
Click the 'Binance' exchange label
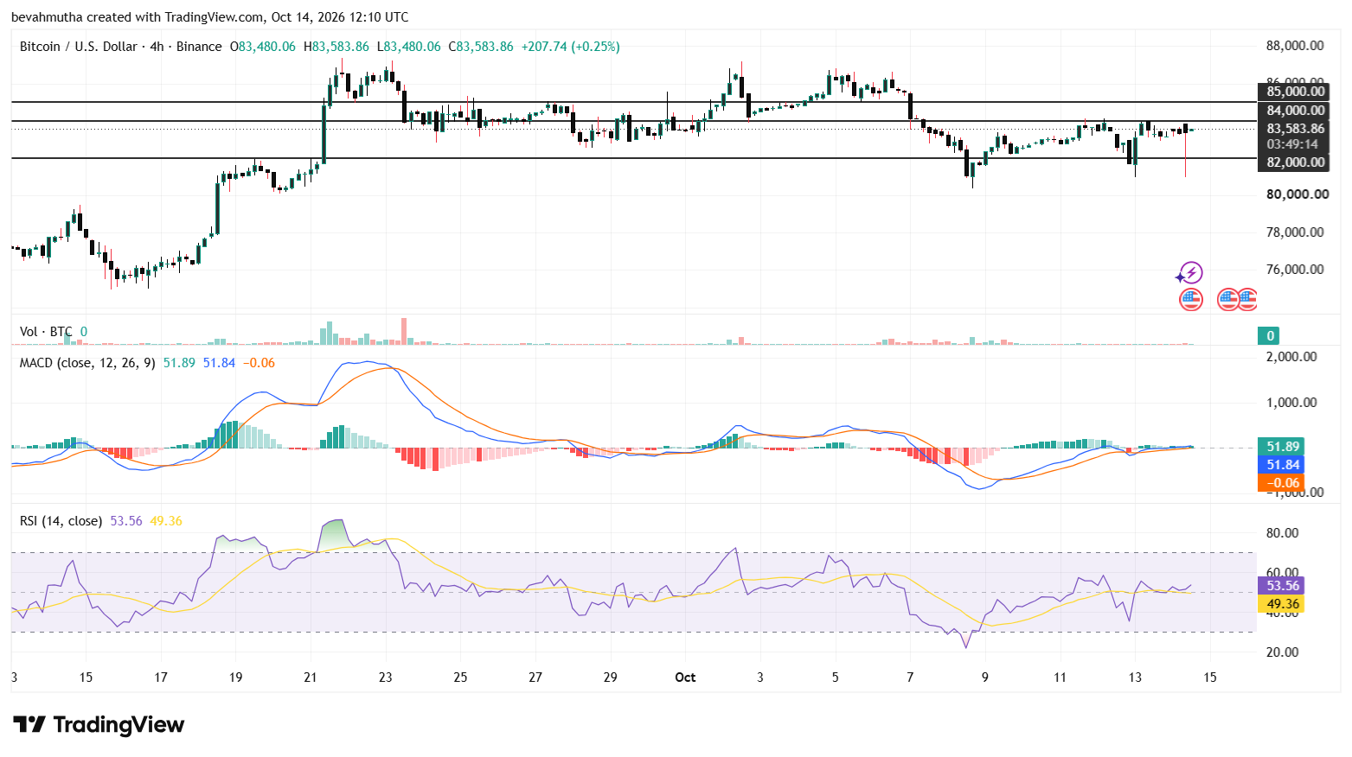click(199, 47)
